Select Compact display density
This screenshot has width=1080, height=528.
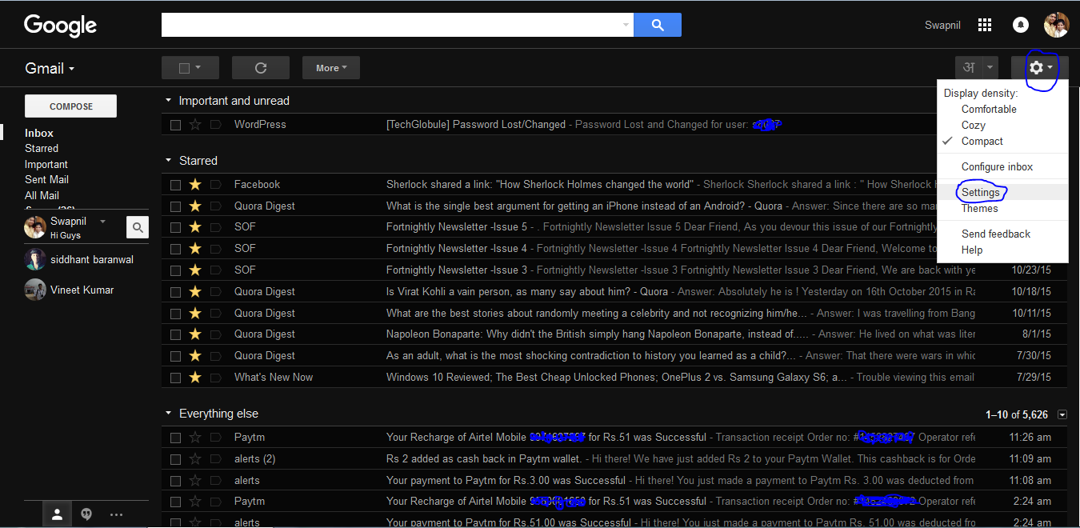[x=982, y=142]
